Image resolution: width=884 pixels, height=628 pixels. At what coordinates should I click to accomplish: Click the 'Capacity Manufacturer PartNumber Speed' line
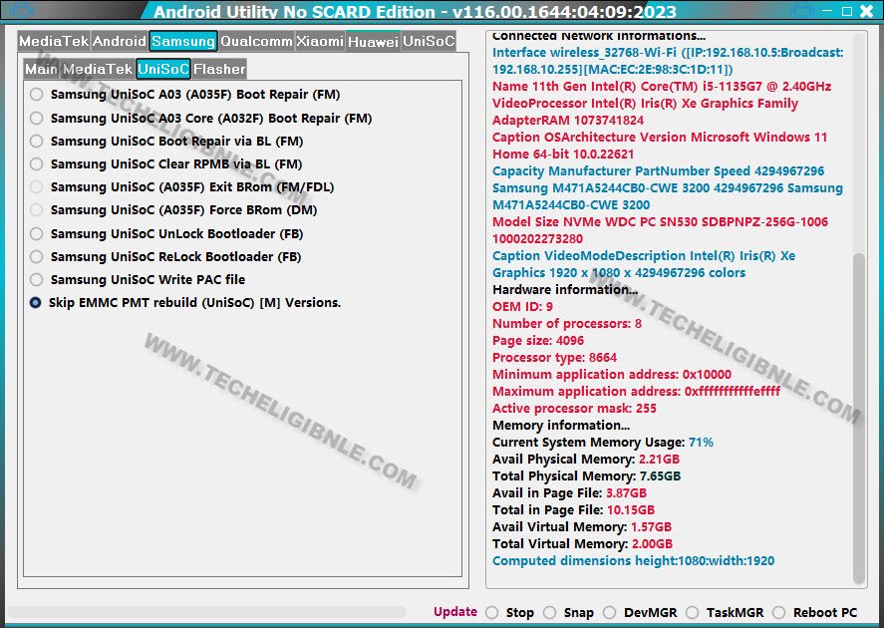click(668, 187)
